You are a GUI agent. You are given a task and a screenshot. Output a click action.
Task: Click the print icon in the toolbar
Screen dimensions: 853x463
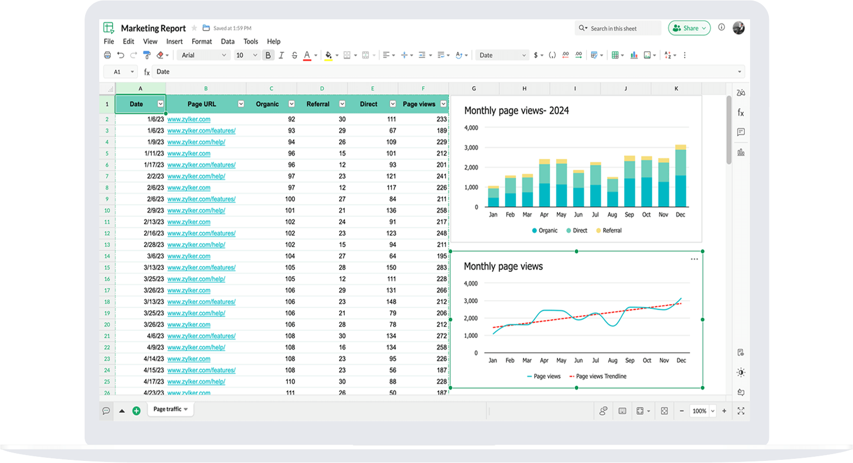(x=107, y=55)
